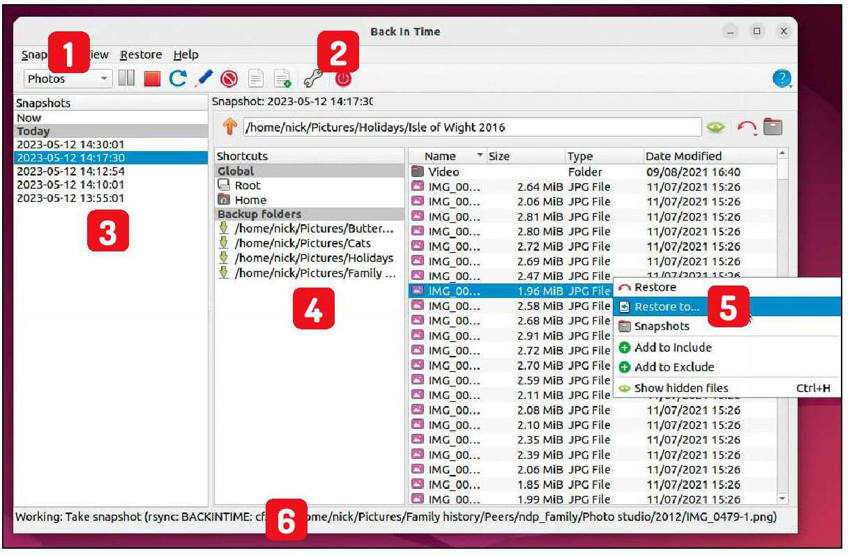View last log icon with green plus
This screenshot has height=555, width=850.
(282, 79)
